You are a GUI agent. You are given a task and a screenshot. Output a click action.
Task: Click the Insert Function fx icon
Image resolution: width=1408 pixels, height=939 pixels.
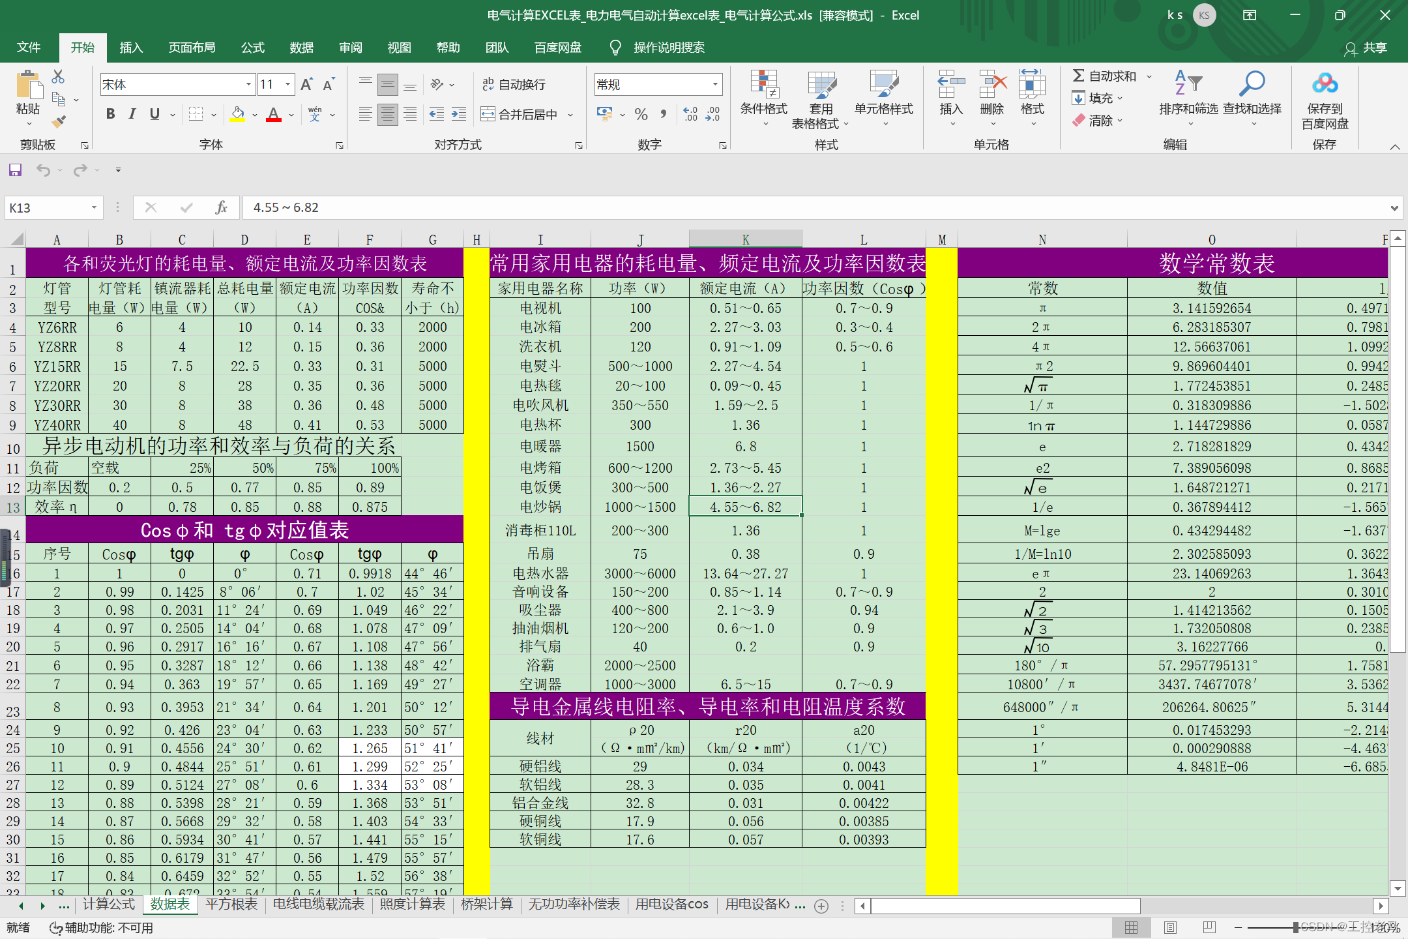coord(221,207)
